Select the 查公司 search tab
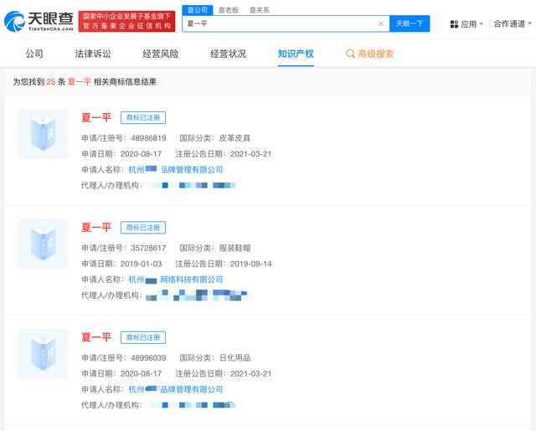The width and height of the screenshot is (536, 431). (x=197, y=10)
